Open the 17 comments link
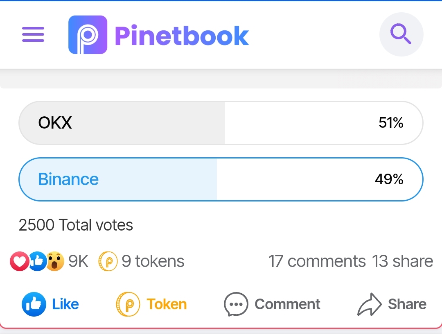 pos(317,261)
